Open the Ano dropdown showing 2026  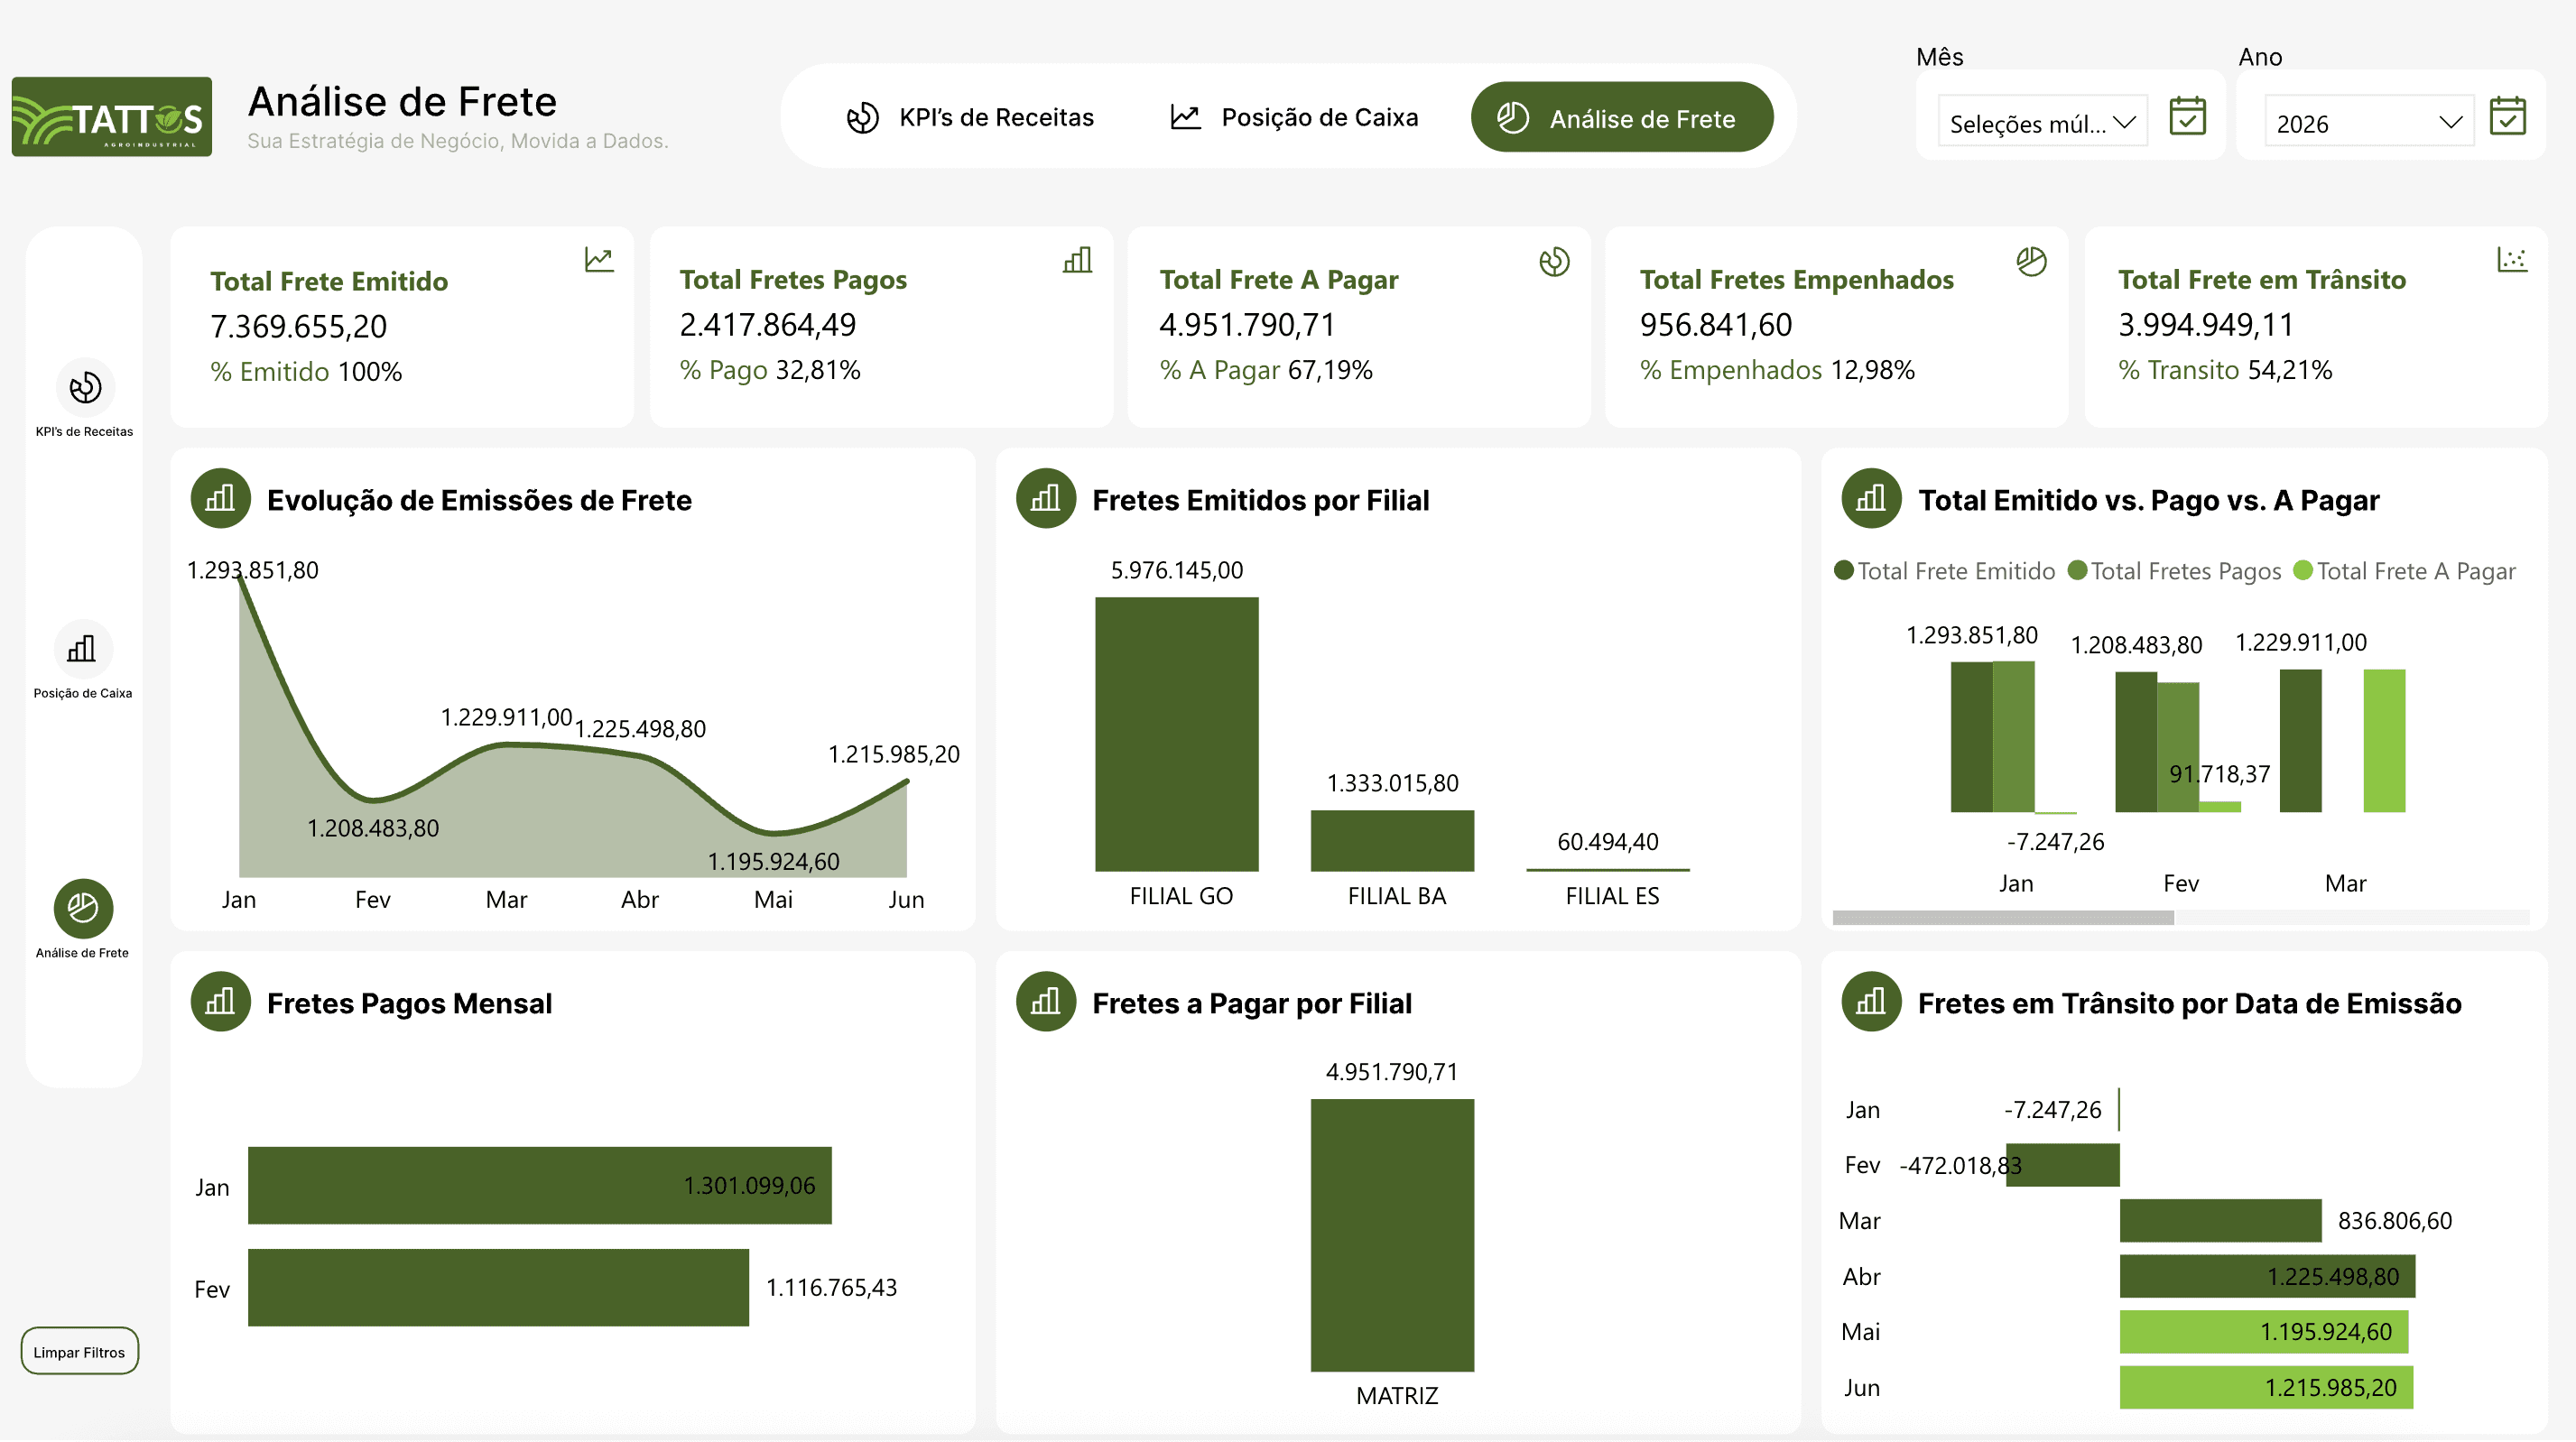pos(2368,122)
